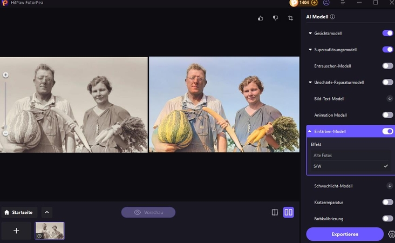This screenshot has height=243, width=395.
Task: Download the Schwachlicht-Modell
Action: (x=390, y=186)
